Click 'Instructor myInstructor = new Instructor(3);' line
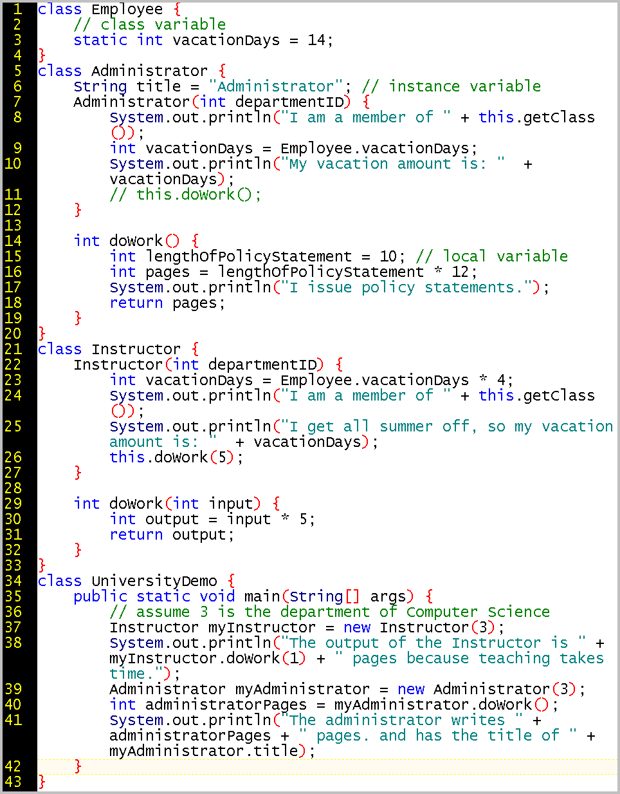Viewport: 620px width, 794px height. click(307, 628)
